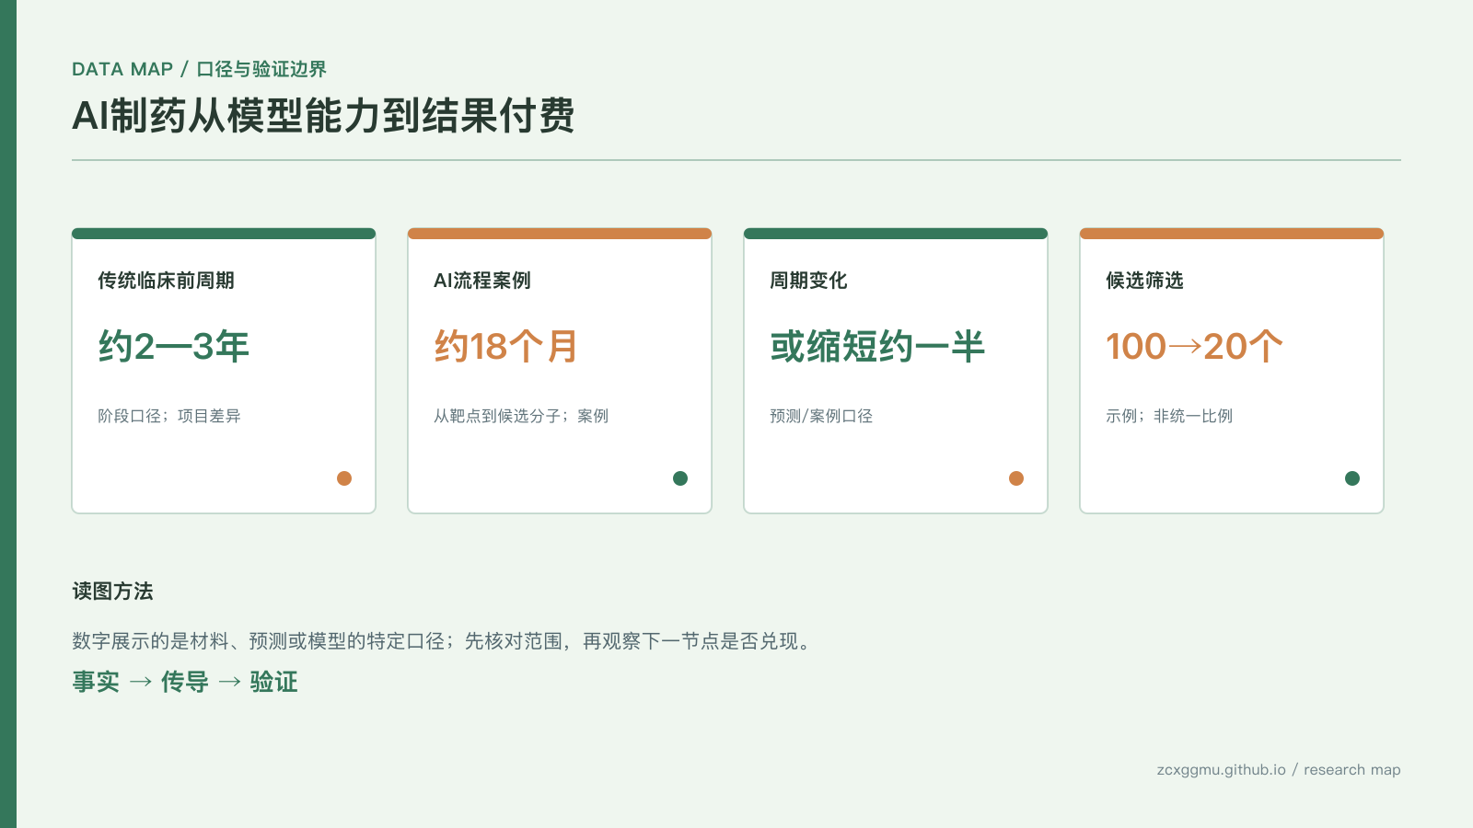The image size is (1473, 828).
Task: Open the zcxggmu.github.io / research map footer link
Action: coord(1279,770)
